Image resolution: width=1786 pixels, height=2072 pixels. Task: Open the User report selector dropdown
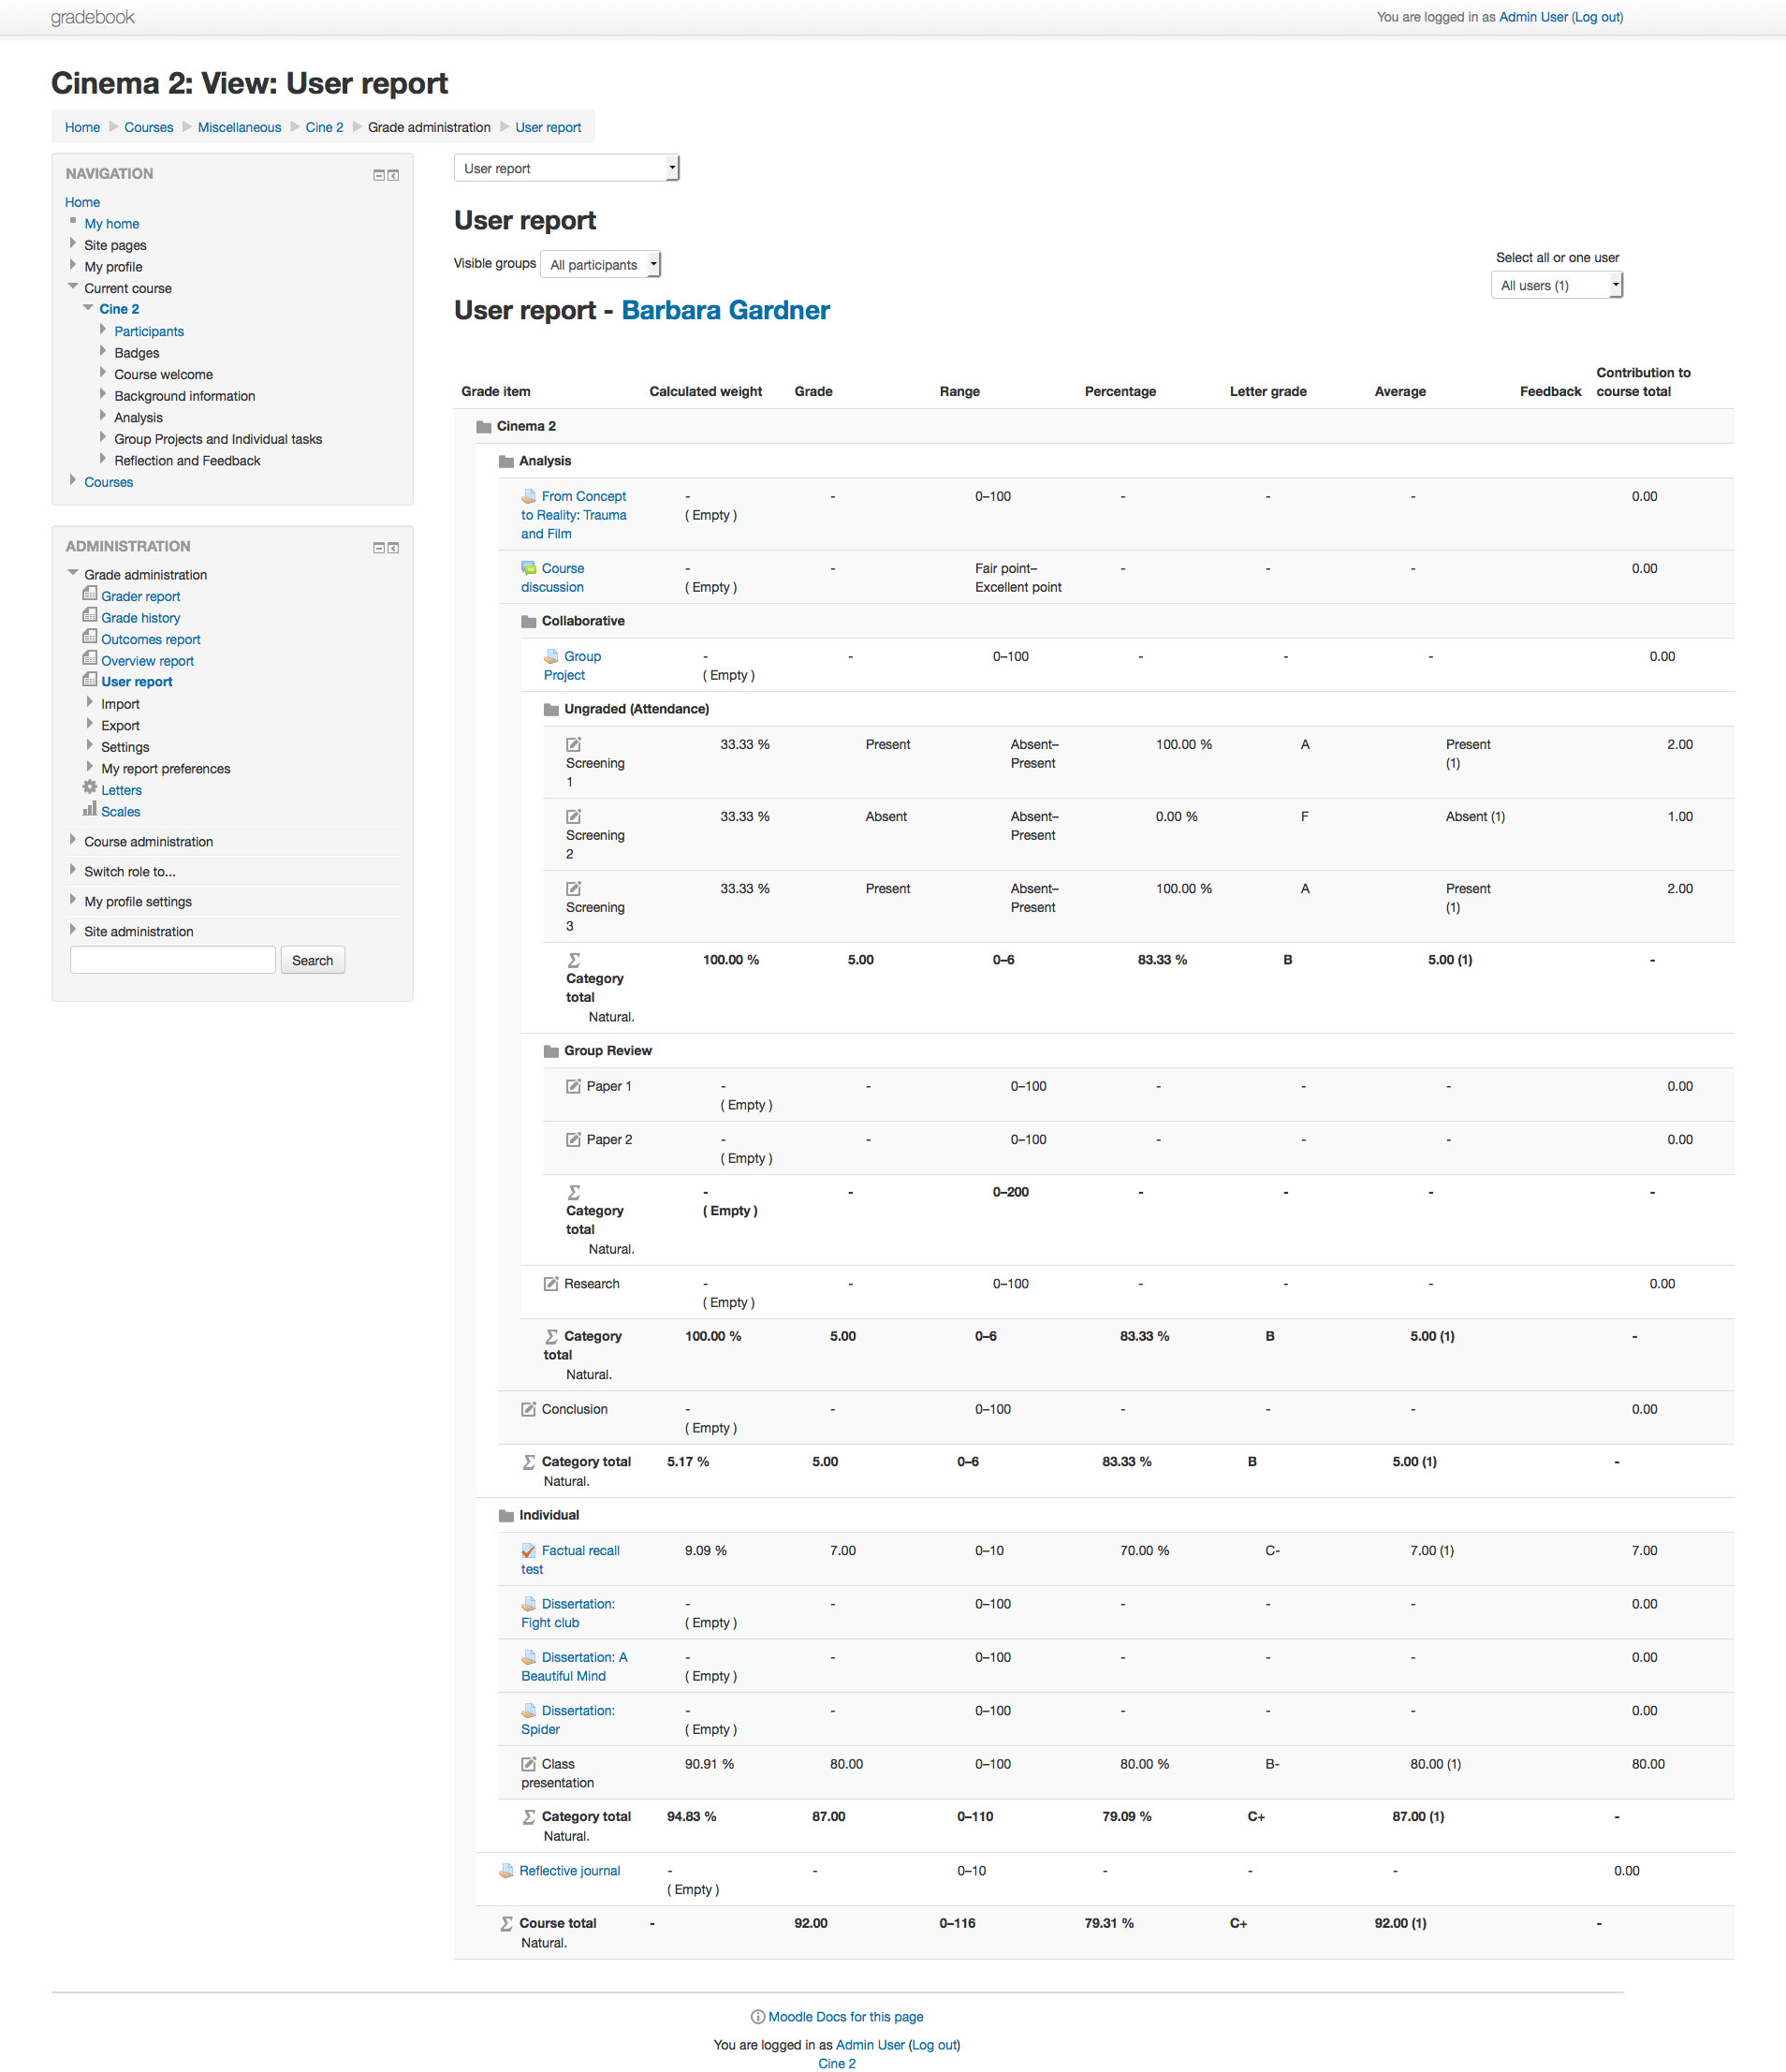[x=567, y=168]
